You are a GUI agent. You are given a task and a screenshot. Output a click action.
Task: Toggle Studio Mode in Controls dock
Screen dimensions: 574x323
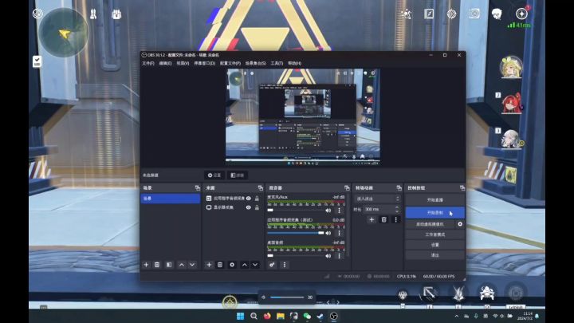[x=435, y=234]
